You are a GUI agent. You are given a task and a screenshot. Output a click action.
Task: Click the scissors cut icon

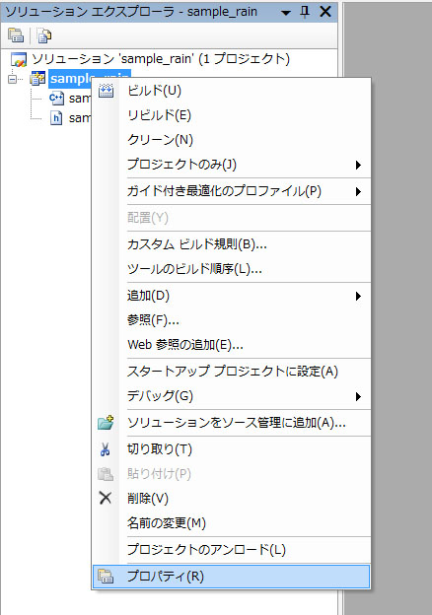pyautogui.click(x=105, y=449)
